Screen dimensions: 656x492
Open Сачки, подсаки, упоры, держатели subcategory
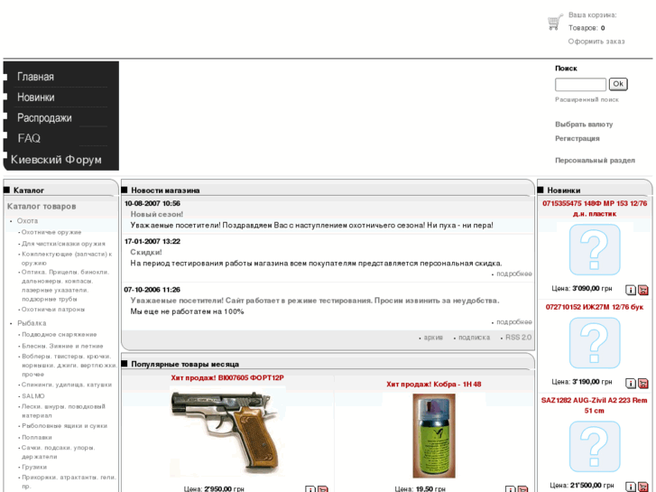[59, 452]
